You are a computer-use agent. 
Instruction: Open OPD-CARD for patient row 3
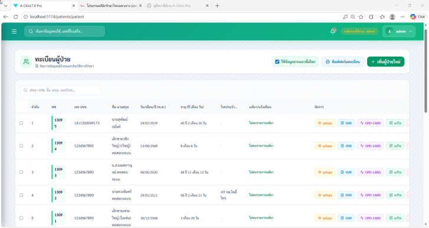[x=371, y=172]
